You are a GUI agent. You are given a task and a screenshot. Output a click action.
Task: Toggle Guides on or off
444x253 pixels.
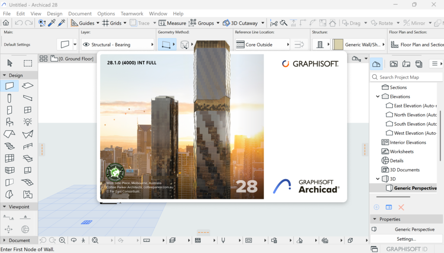point(82,23)
